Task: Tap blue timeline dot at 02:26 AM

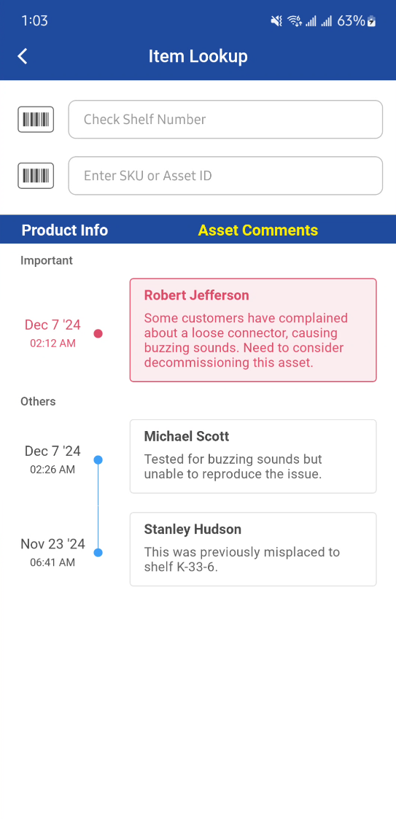Action: (98, 459)
